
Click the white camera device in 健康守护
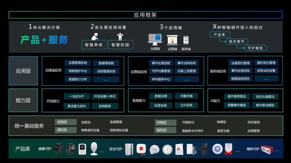(95, 148)
